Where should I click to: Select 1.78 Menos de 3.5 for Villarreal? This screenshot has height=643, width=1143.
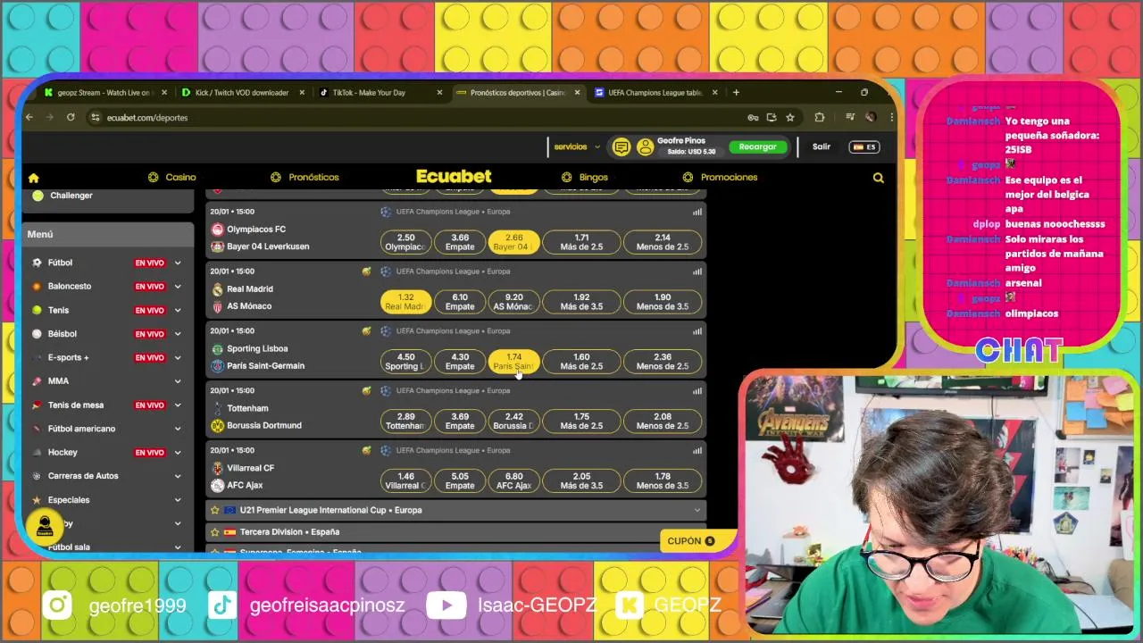[x=663, y=481]
